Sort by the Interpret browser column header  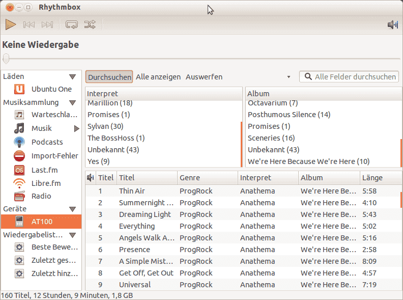click(164, 94)
